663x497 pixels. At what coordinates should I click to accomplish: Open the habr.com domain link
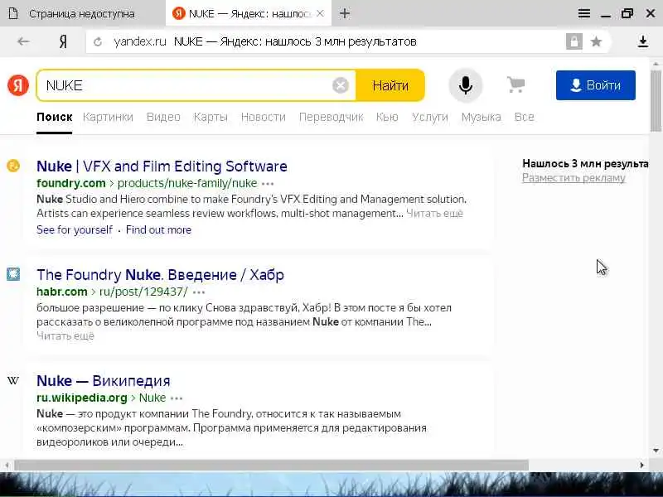tap(61, 292)
